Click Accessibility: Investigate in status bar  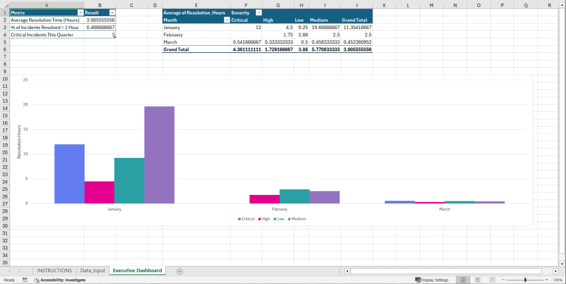[60, 280]
